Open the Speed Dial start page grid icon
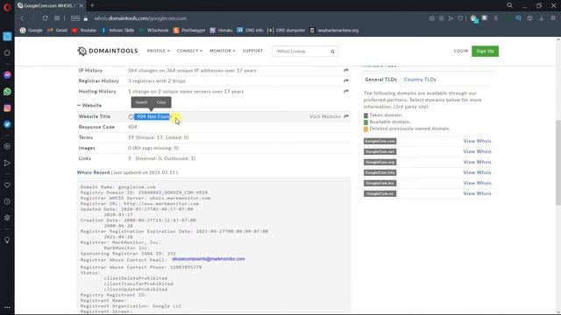The height and width of the screenshot is (315, 561). pyautogui.click(x=57, y=18)
